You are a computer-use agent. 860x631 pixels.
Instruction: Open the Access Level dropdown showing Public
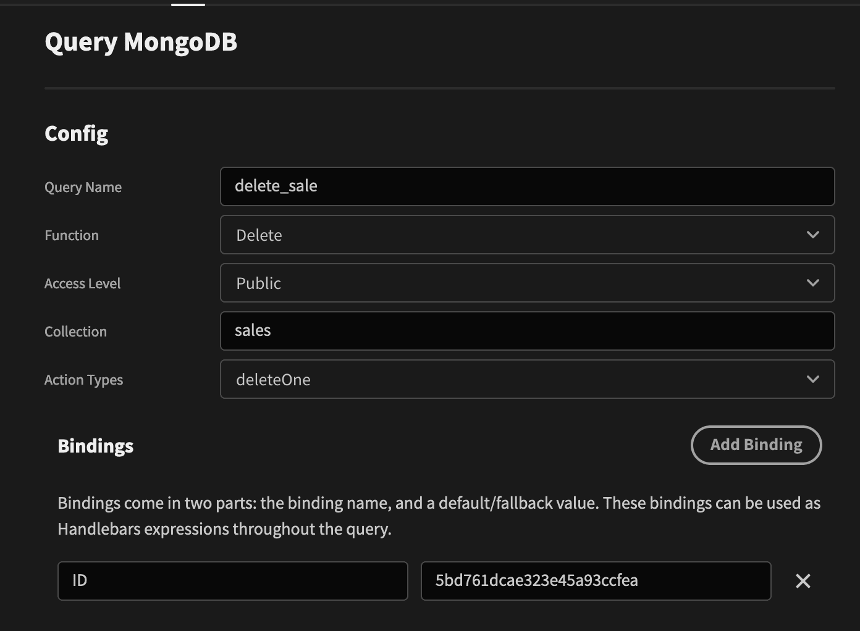pos(528,283)
